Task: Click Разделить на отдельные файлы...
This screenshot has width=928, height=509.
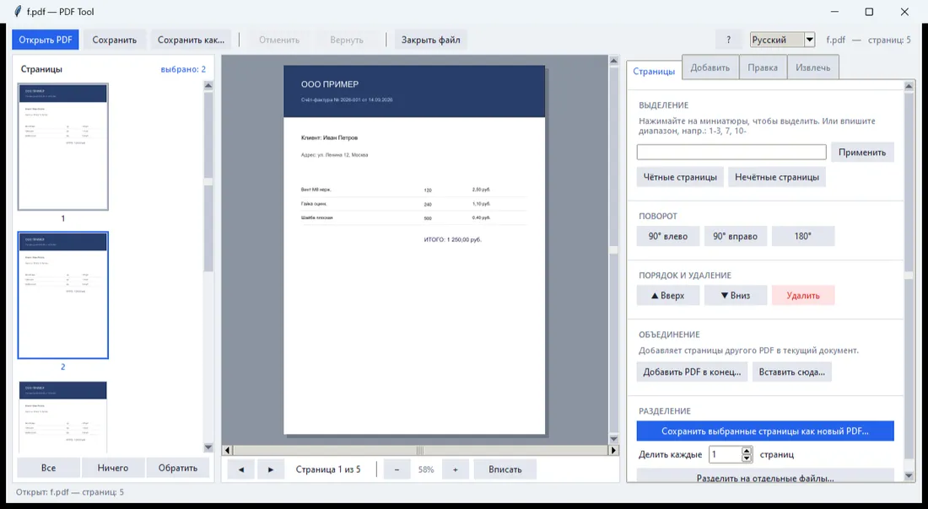Action: click(765, 476)
